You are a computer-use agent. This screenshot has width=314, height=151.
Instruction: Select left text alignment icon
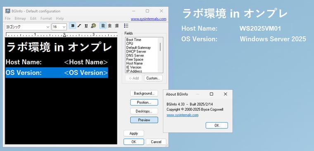pos(103,26)
